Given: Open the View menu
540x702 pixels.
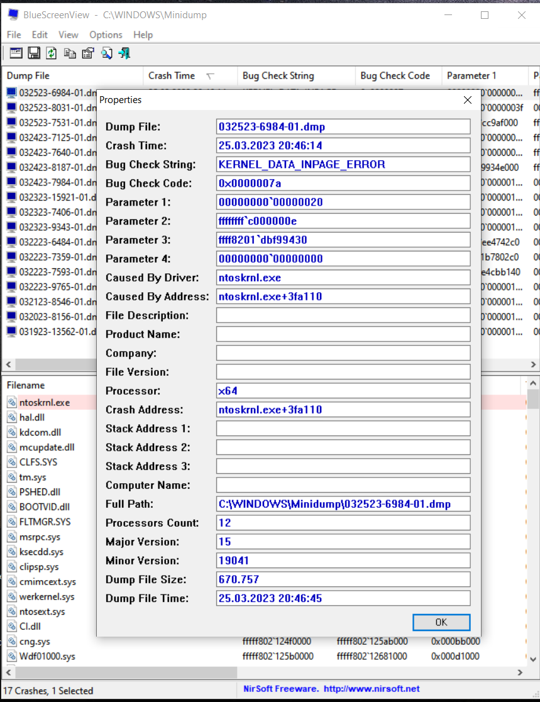Looking at the screenshot, I should [68, 35].
